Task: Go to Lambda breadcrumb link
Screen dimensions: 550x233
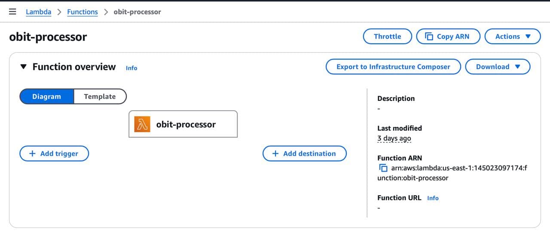Action: (38, 12)
